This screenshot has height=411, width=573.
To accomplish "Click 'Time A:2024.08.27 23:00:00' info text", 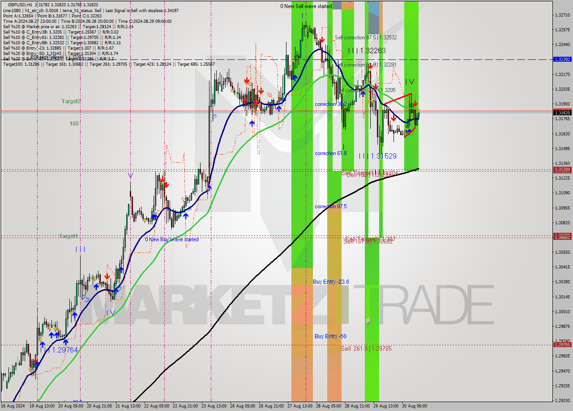I will click(x=30, y=21).
